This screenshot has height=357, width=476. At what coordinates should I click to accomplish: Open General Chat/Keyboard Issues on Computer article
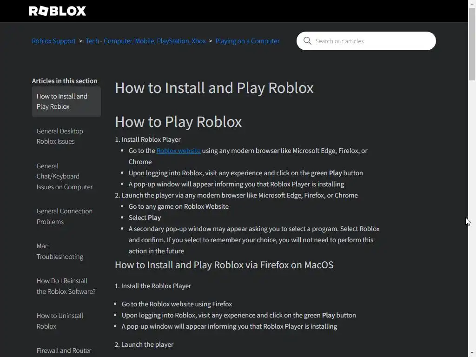[x=64, y=176]
